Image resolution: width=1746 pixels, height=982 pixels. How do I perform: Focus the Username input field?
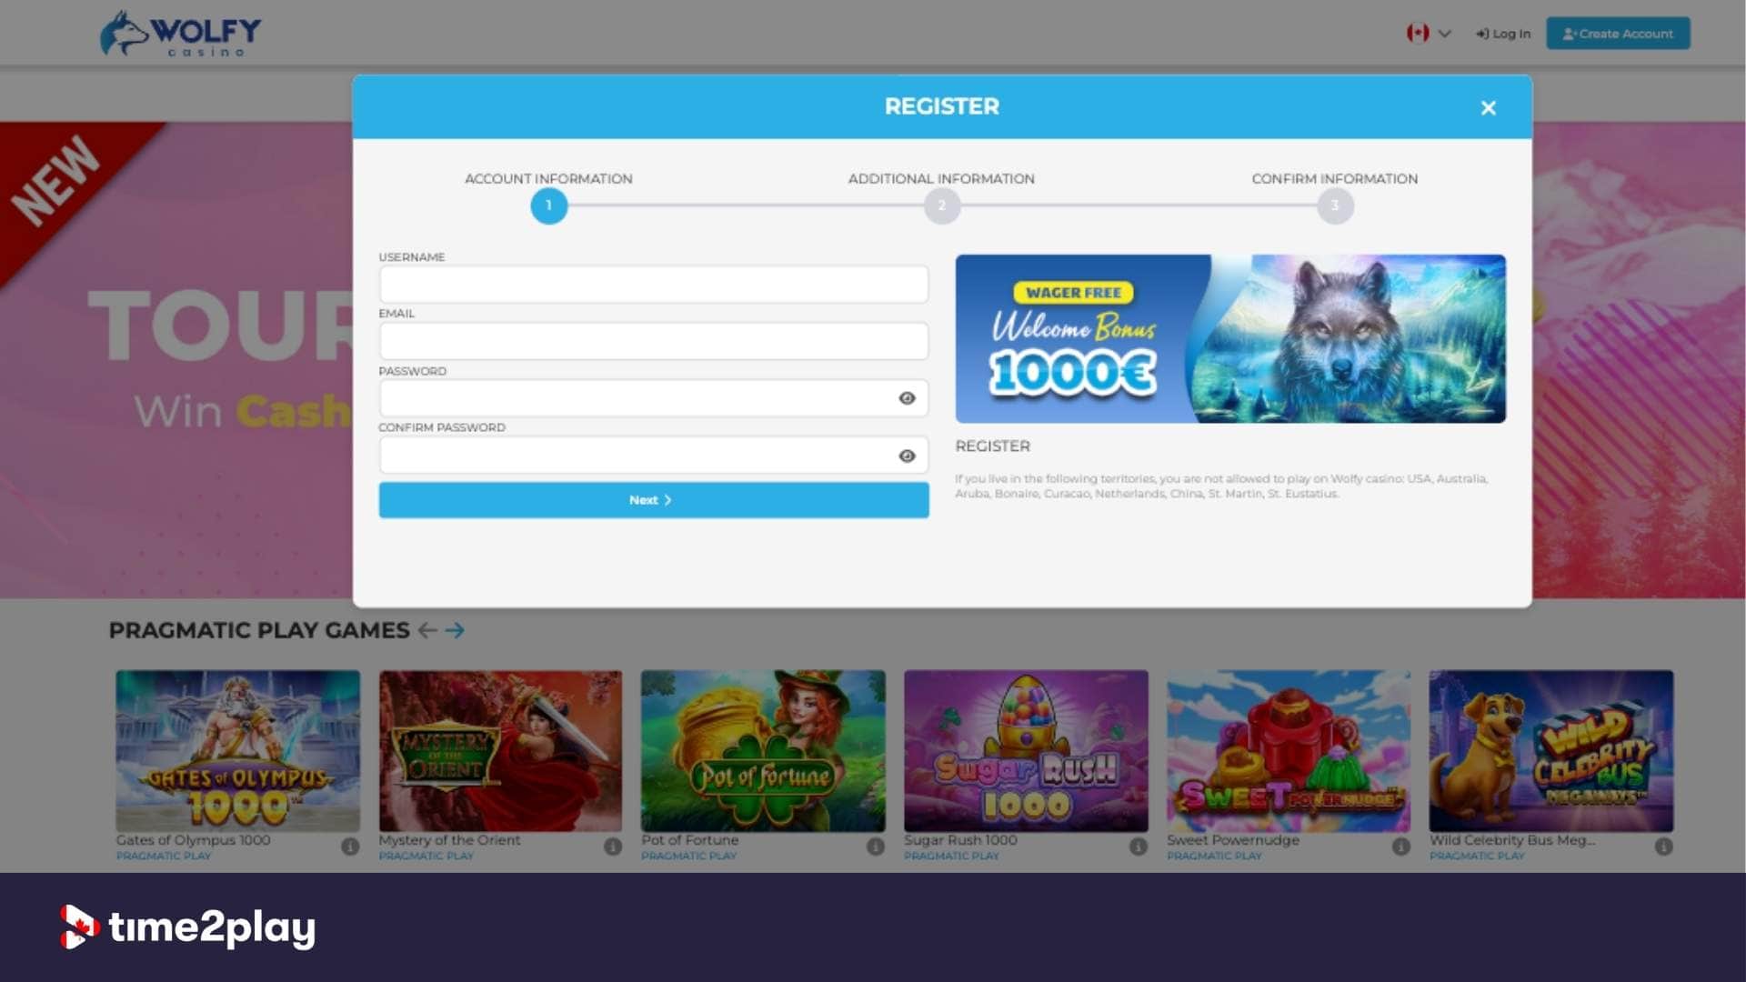(654, 285)
